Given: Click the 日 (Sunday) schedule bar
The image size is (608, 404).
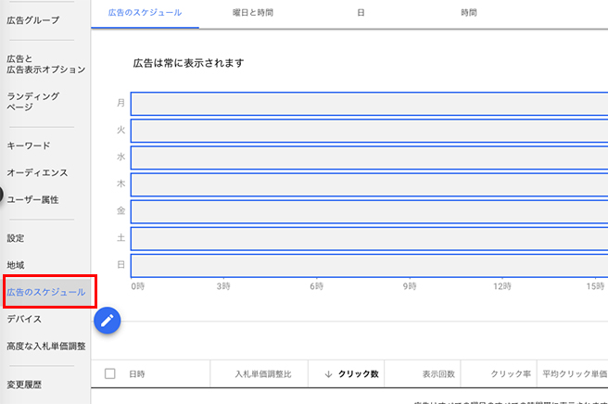Looking at the screenshot, I should (369, 266).
